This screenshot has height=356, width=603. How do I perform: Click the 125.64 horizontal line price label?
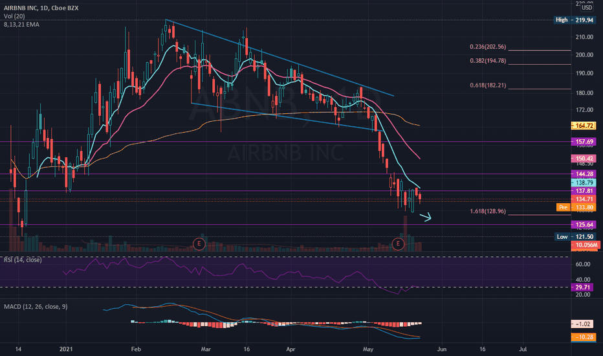[x=584, y=225]
